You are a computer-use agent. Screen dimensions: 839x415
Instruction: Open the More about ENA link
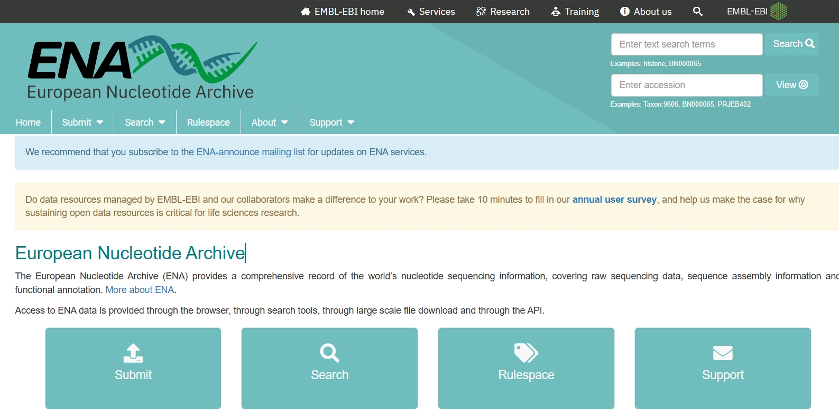click(x=140, y=290)
